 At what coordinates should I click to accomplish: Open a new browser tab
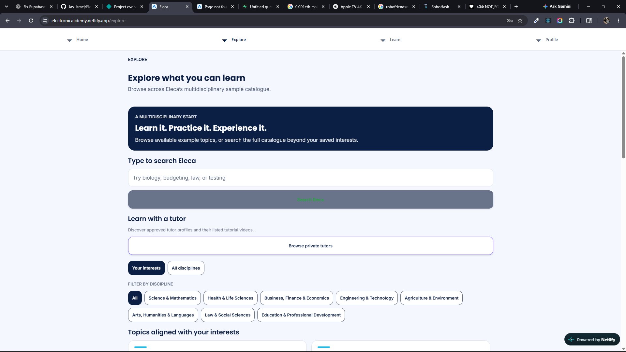click(x=516, y=7)
